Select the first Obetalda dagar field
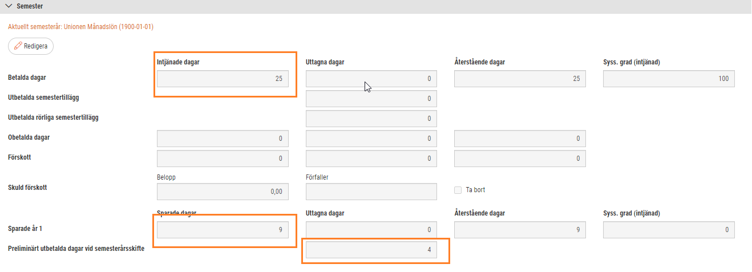Image resolution: width=752 pixels, height=272 pixels. point(223,139)
